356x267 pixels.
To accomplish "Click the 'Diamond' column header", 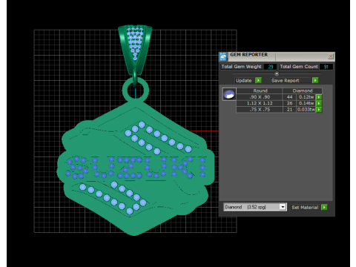I will 303,90.
